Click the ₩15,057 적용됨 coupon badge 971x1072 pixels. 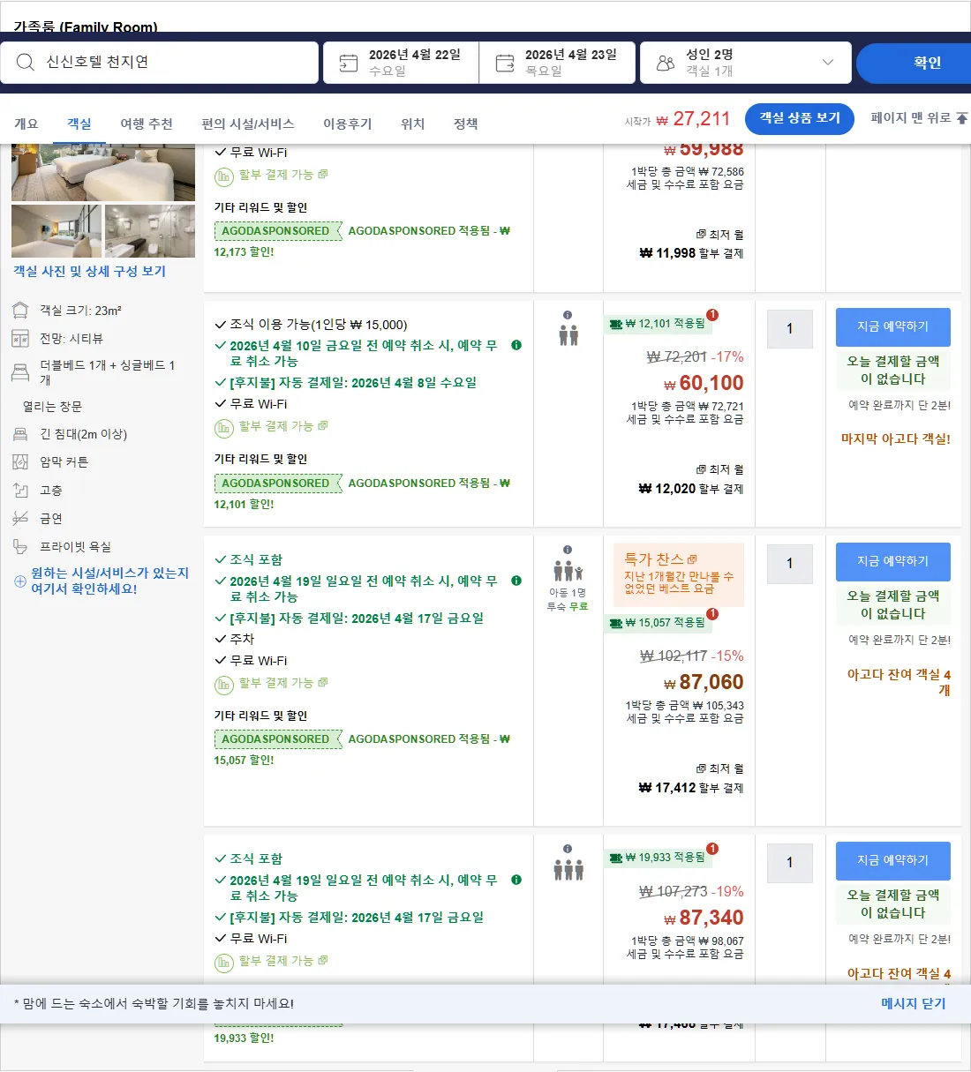click(x=658, y=623)
